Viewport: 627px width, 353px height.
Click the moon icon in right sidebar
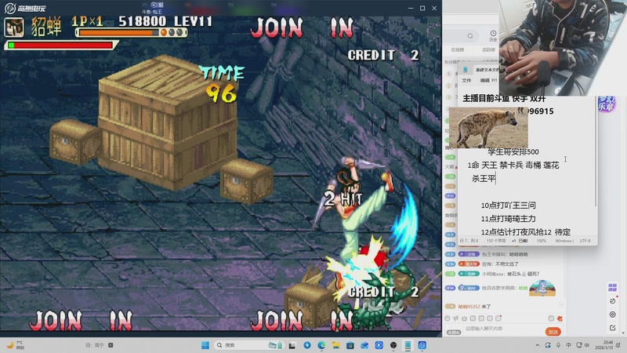[x=612, y=300]
